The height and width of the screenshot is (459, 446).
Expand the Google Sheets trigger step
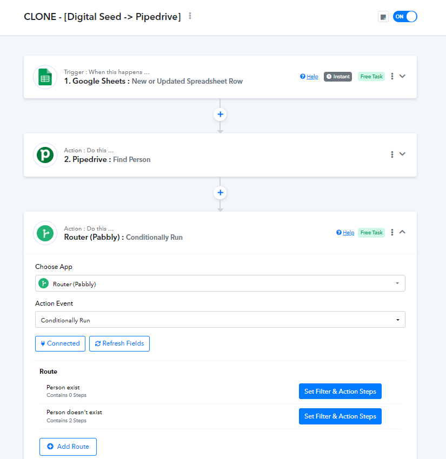(x=402, y=76)
